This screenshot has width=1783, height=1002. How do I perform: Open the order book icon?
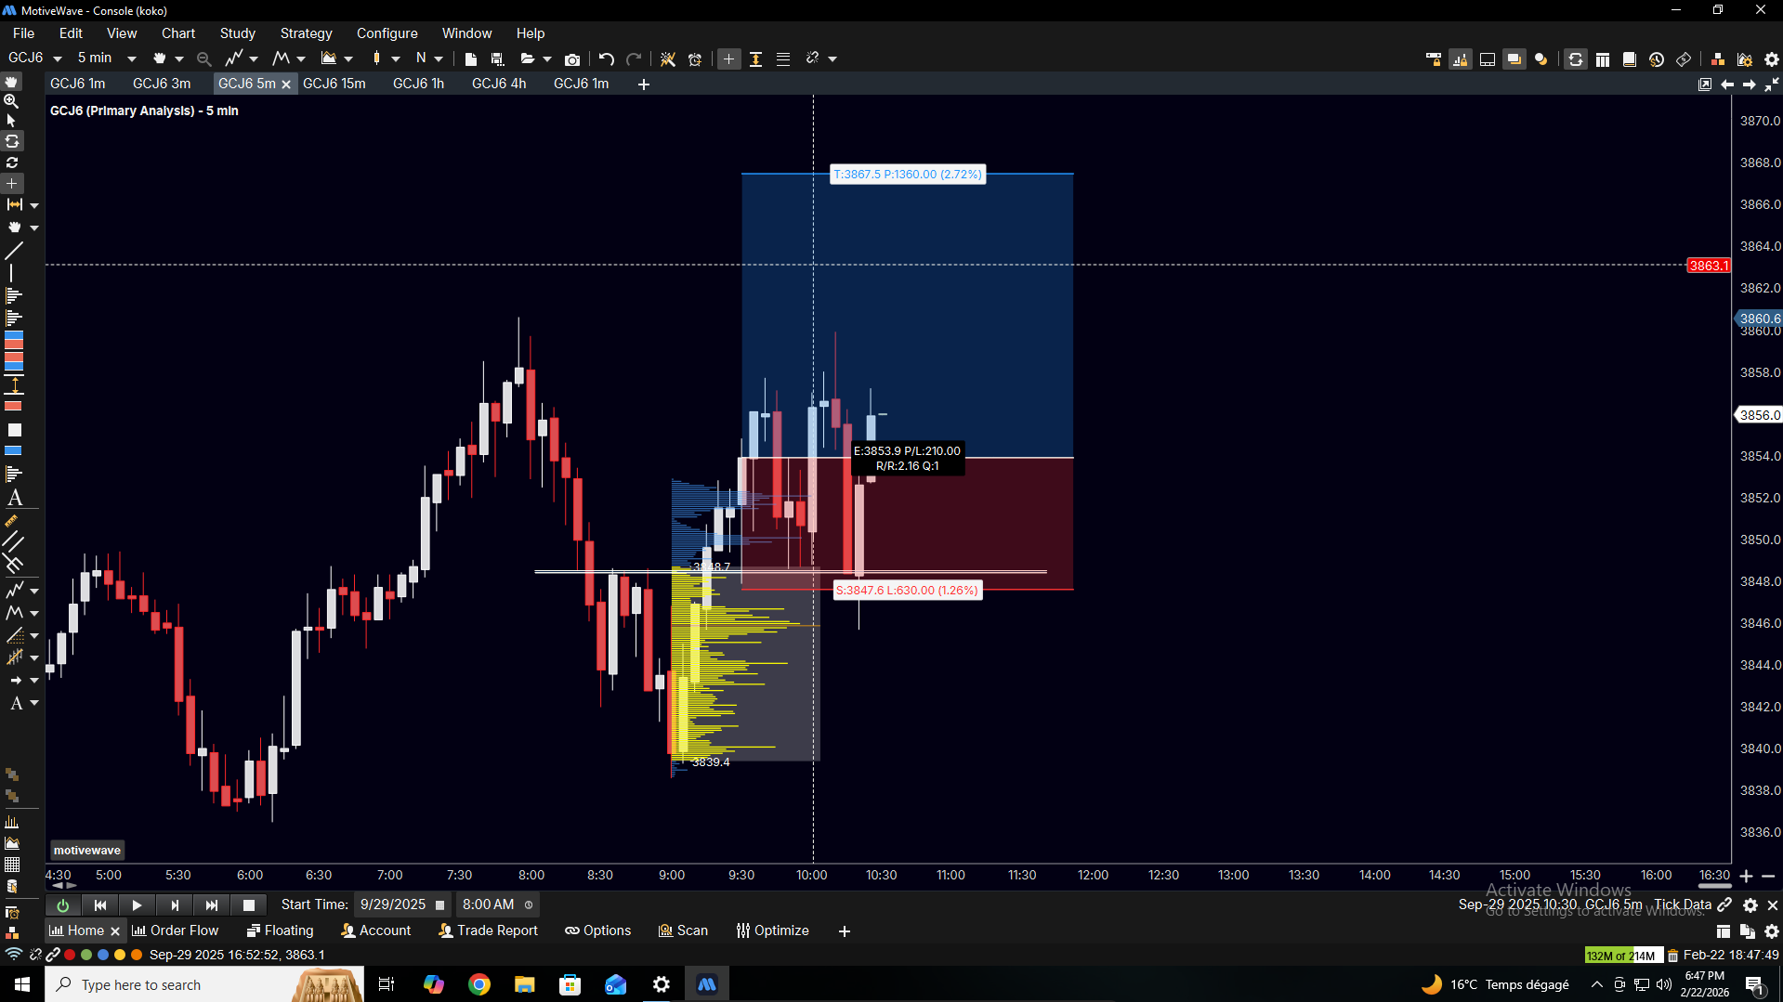coord(1630,59)
